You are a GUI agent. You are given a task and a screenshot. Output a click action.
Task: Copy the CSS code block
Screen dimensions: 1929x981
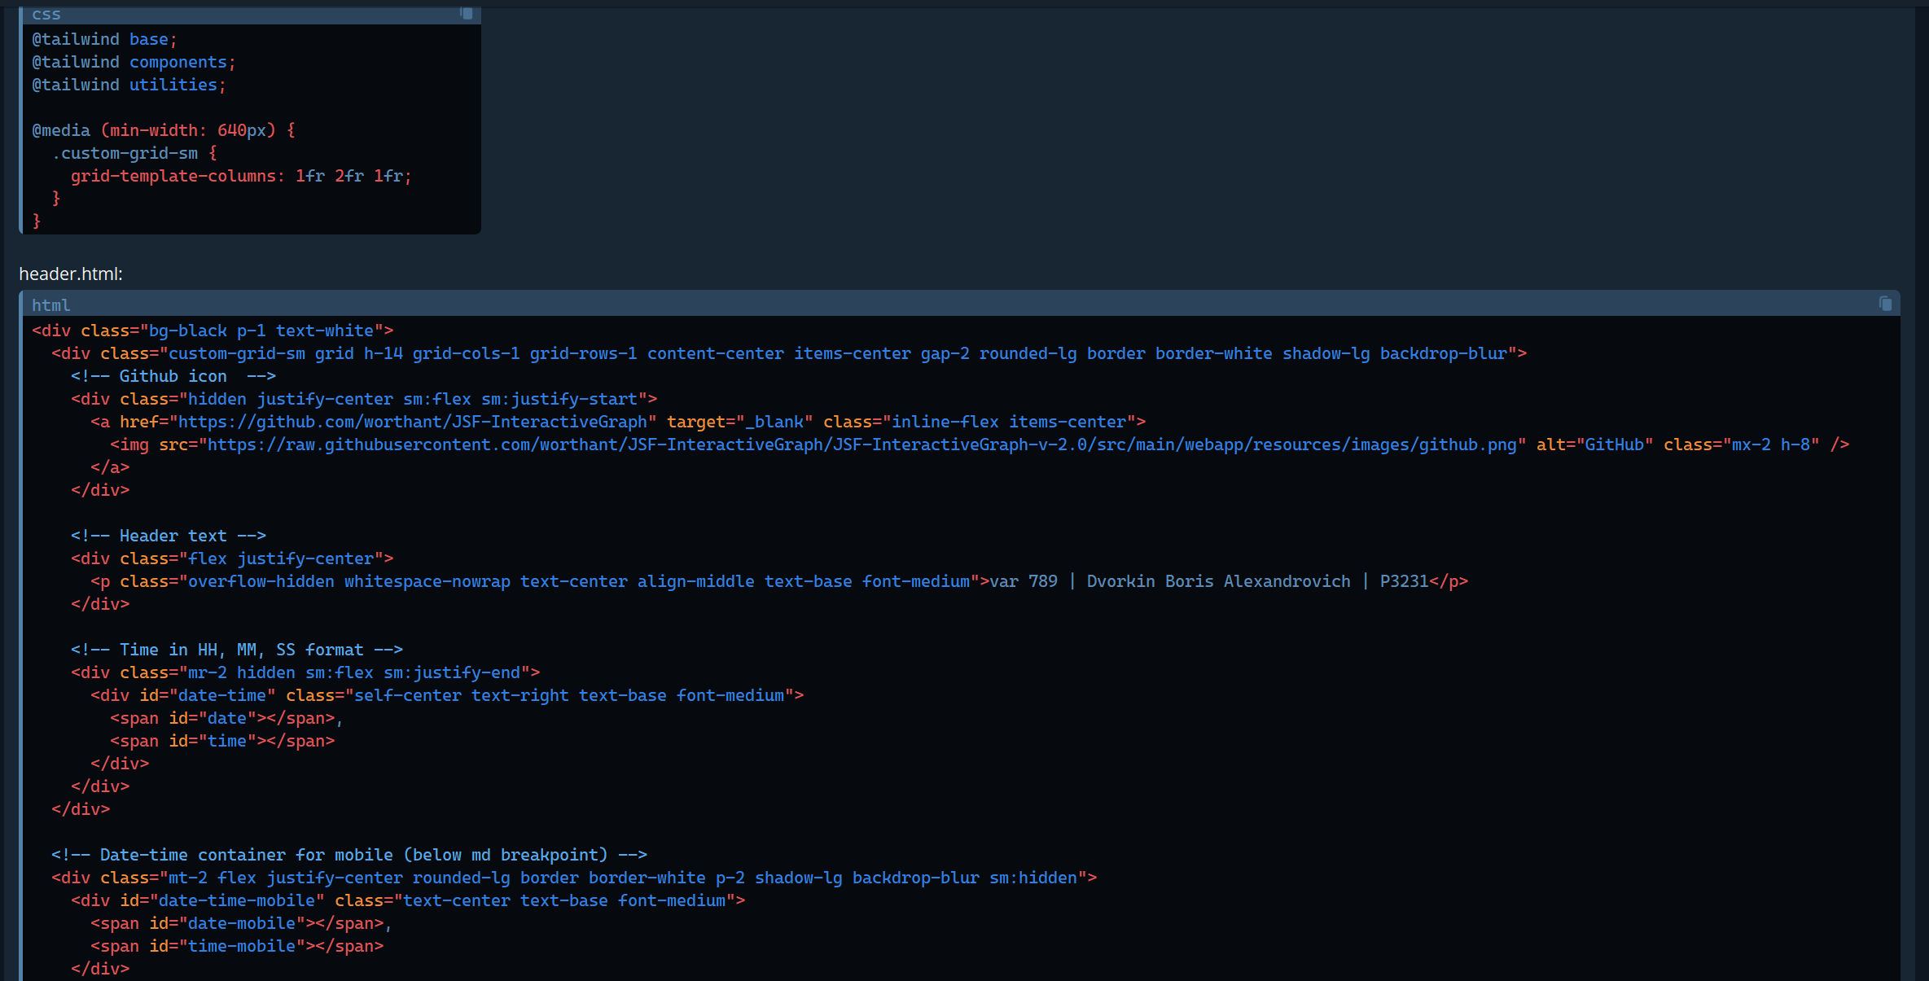[x=467, y=13]
